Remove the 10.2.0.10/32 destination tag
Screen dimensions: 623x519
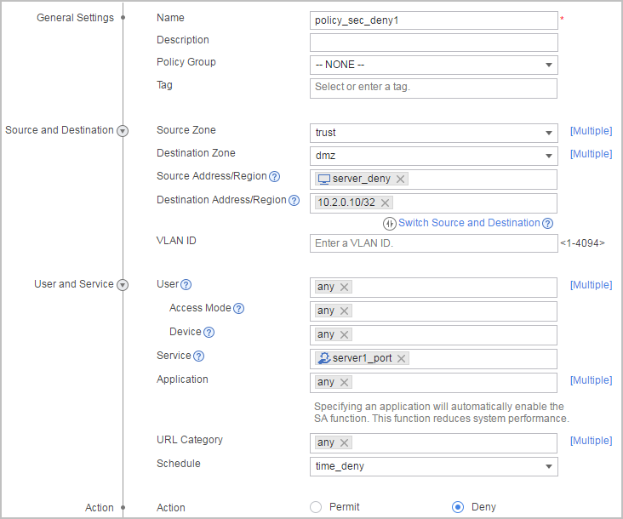385,202
